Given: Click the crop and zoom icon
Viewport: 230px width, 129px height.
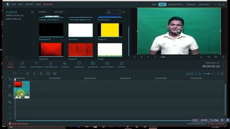Looking at the screenshot, I should 48,73.
